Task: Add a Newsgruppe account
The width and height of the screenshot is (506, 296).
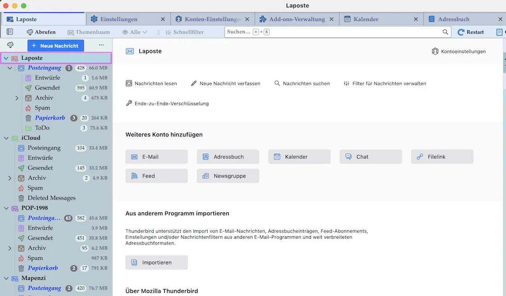Action: [228, 176]
